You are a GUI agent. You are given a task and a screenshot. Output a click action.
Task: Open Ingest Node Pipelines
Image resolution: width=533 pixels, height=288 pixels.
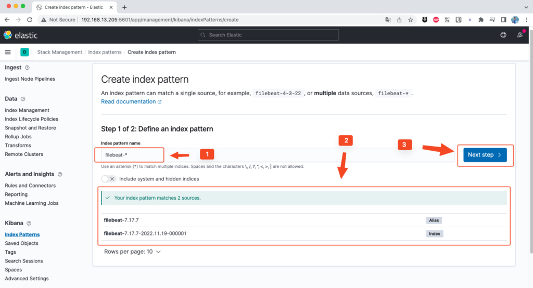30,79
